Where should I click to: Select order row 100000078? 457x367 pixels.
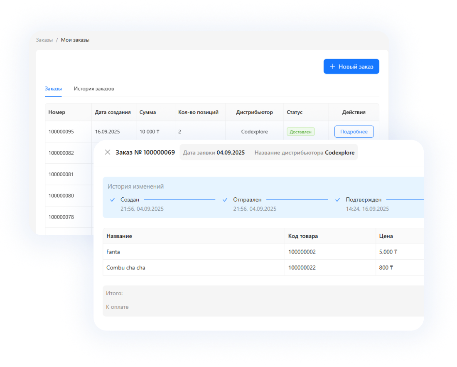[61, 217]
